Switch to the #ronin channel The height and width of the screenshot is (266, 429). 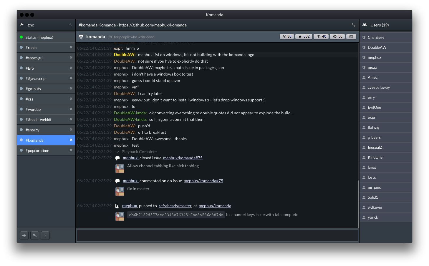pyautogui.click(x=46, y=48)
